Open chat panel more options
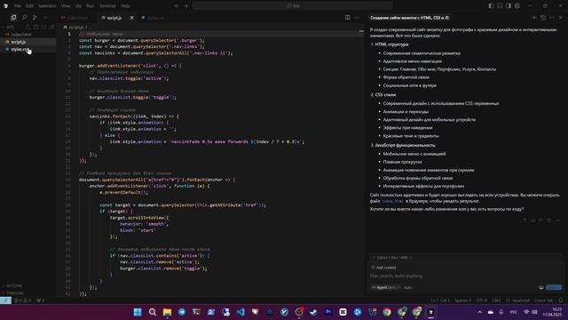 552,18
